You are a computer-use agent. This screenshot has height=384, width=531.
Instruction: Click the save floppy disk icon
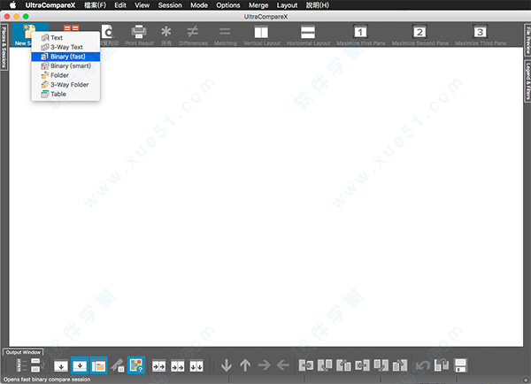[460, 365]
